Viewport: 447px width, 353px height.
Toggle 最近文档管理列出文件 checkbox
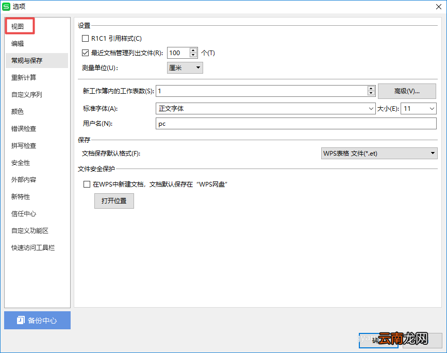pos(85,53)
